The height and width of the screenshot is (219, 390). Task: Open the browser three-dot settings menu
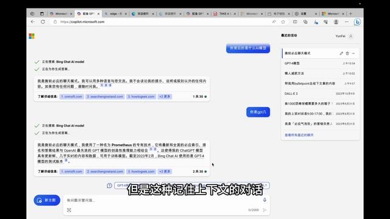(x=347, y=22)
